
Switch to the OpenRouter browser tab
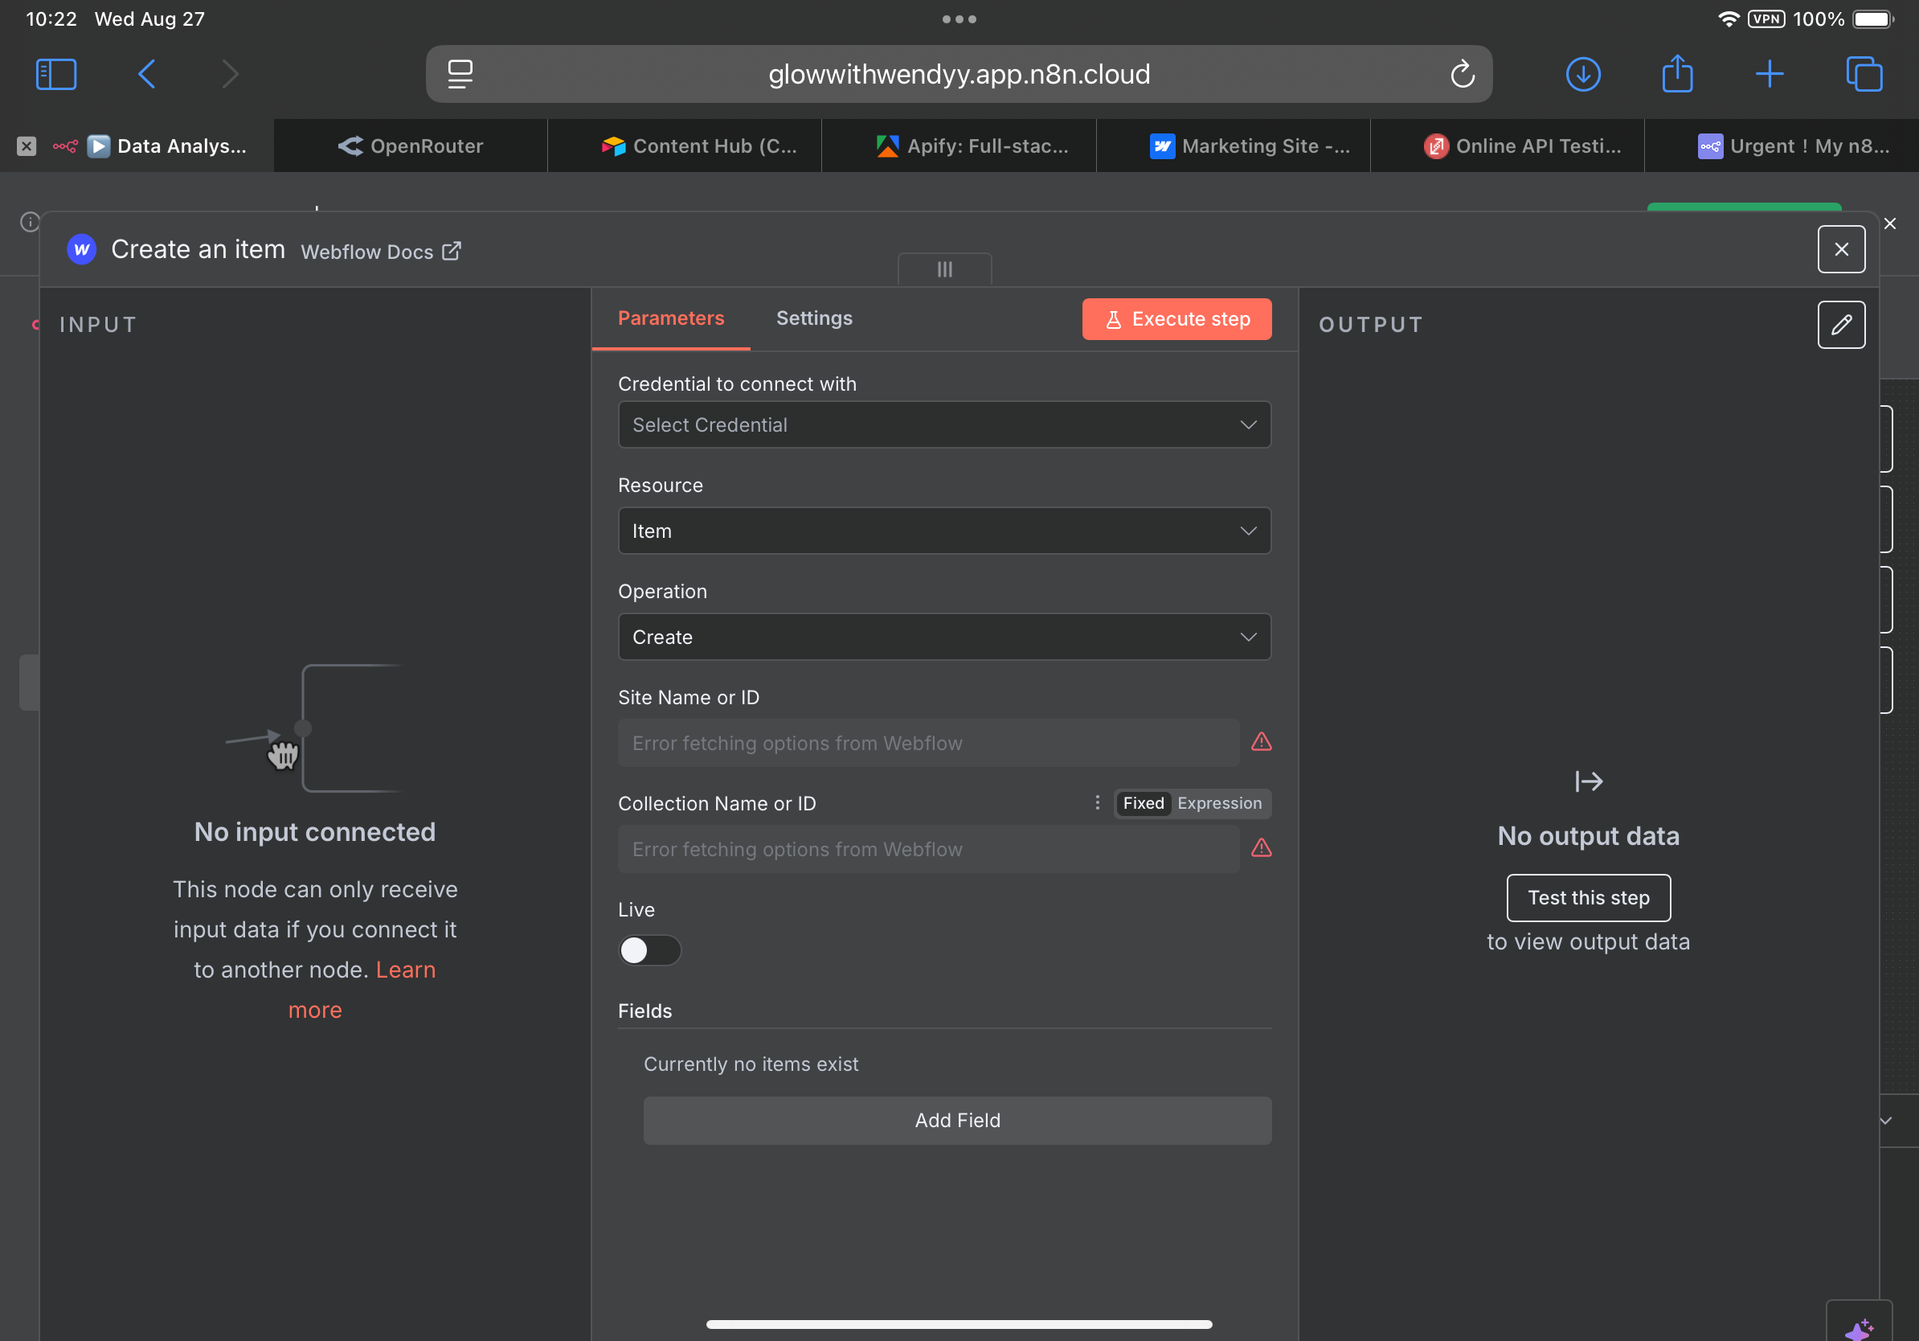411,145
